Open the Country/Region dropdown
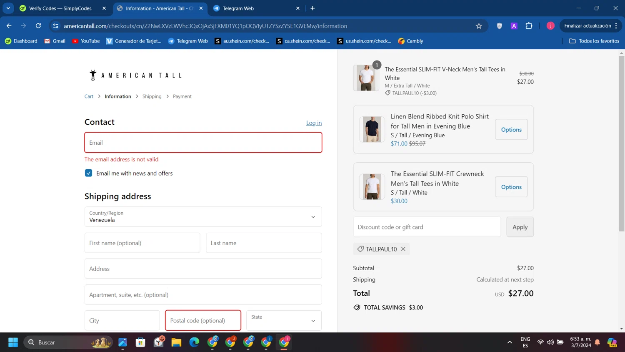Image resolution: width=625 pixels, height=352 pixels. coord(203,217)
